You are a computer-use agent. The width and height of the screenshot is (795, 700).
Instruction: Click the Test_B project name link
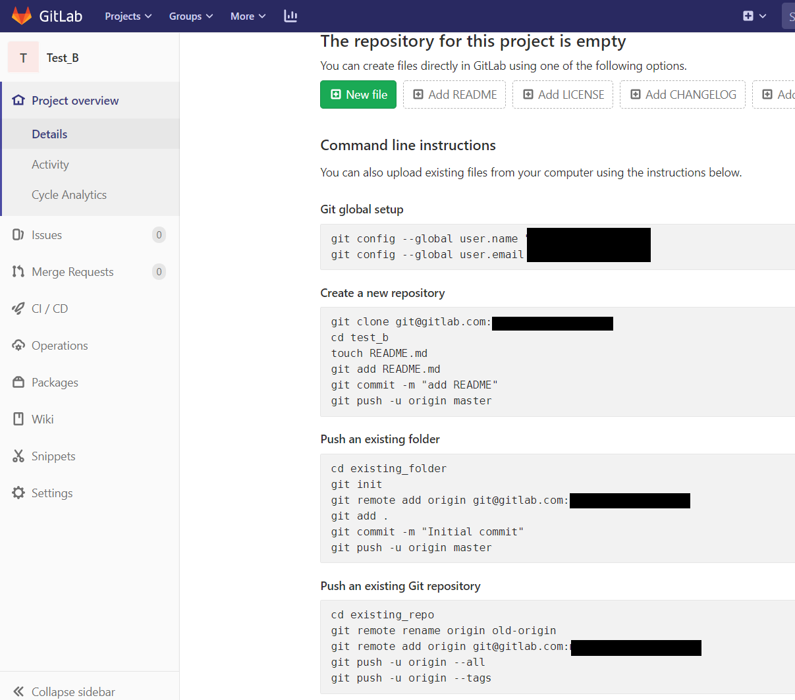coord(63,58)
